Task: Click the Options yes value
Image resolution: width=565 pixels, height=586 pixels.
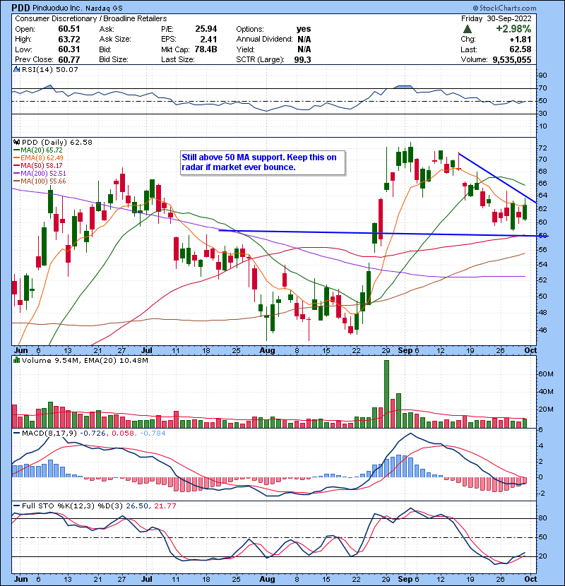Action: [x=304, y=29]
